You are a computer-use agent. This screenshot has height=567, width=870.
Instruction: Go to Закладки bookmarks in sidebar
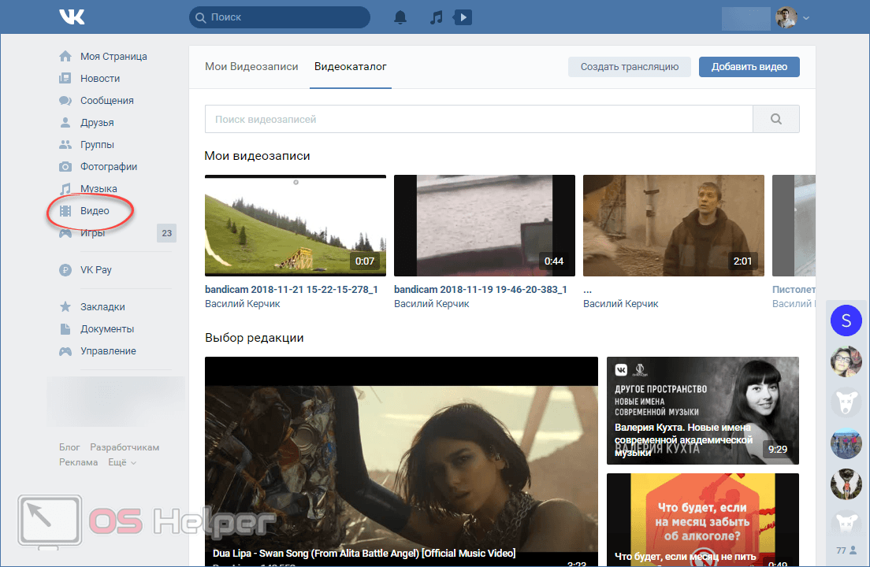point(102,306)
